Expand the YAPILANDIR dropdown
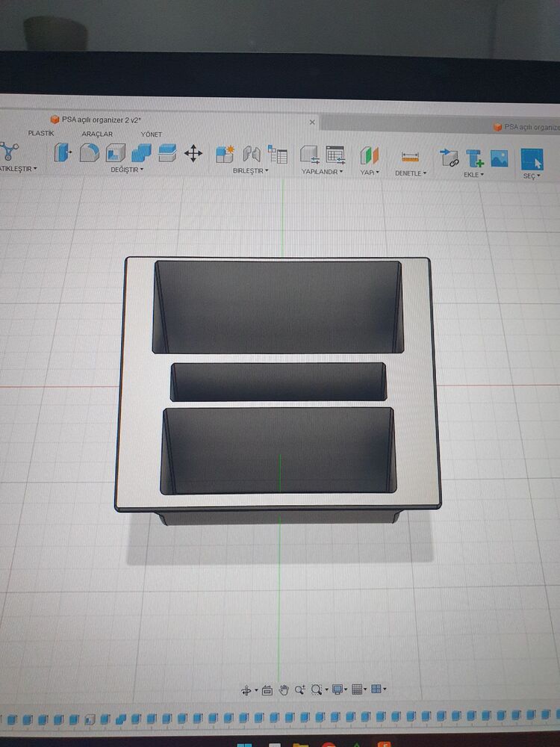Image resolution: width=560 pixels, height=747 pixels. [323, 172]
